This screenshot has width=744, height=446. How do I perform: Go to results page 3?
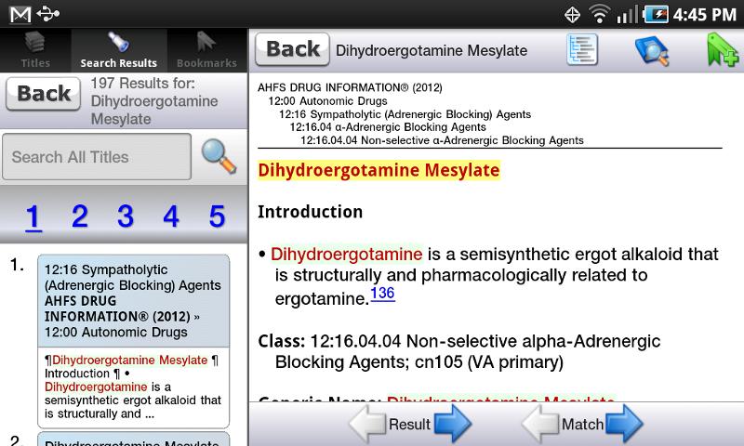(x=126, y=216)
